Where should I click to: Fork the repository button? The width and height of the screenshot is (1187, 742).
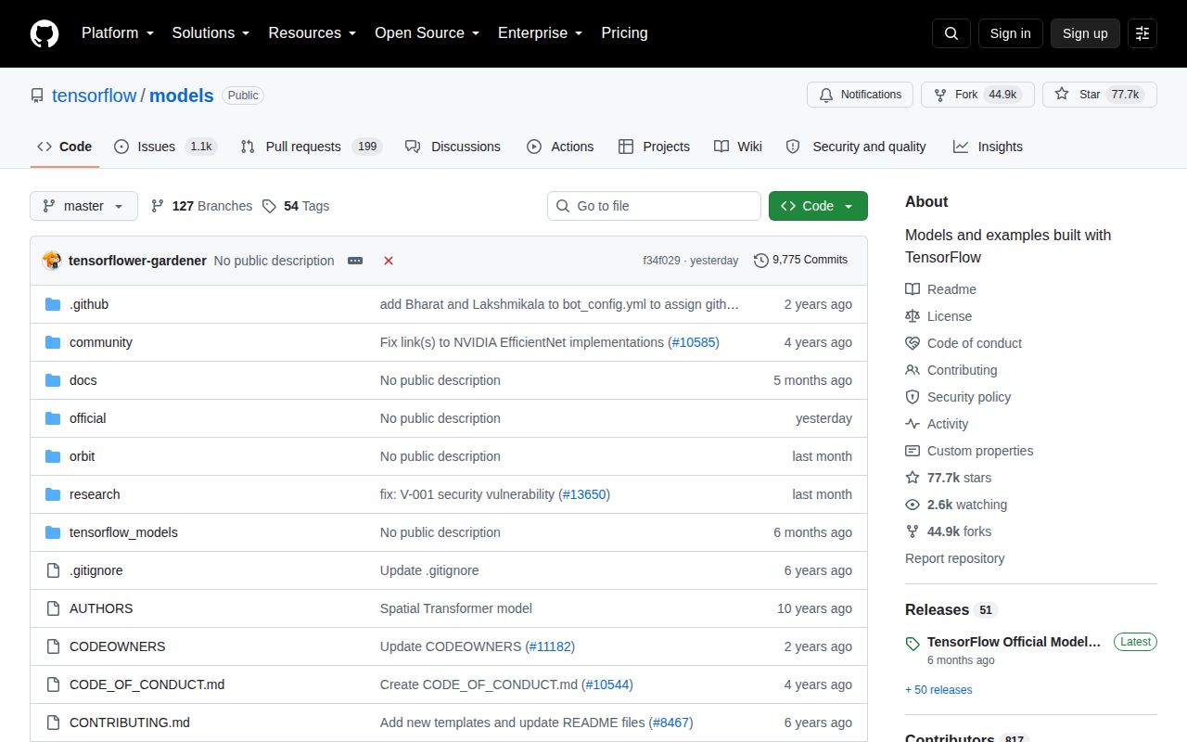click(977, 95)
